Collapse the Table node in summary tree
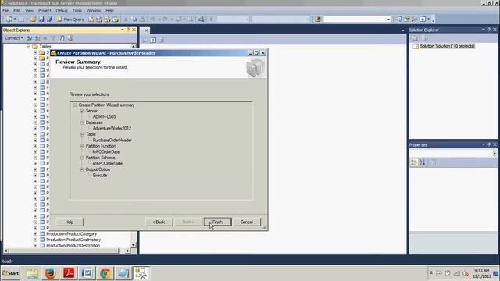Screen dimensions: 500x281 [82, 134]
